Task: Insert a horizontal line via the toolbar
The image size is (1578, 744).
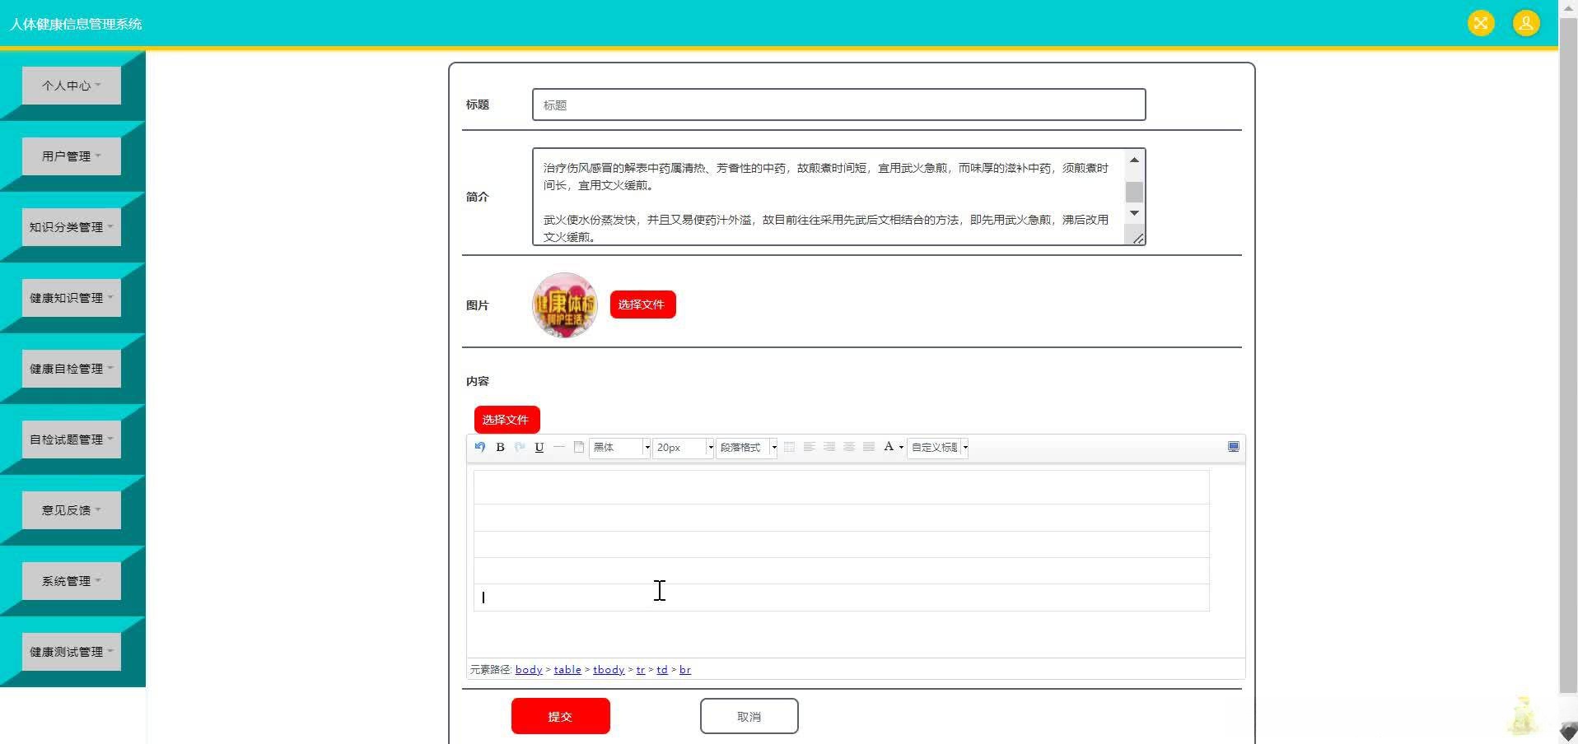Action: tap(559, 447)
